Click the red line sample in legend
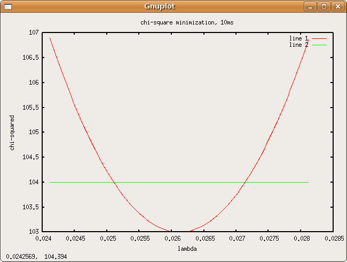 319,38
